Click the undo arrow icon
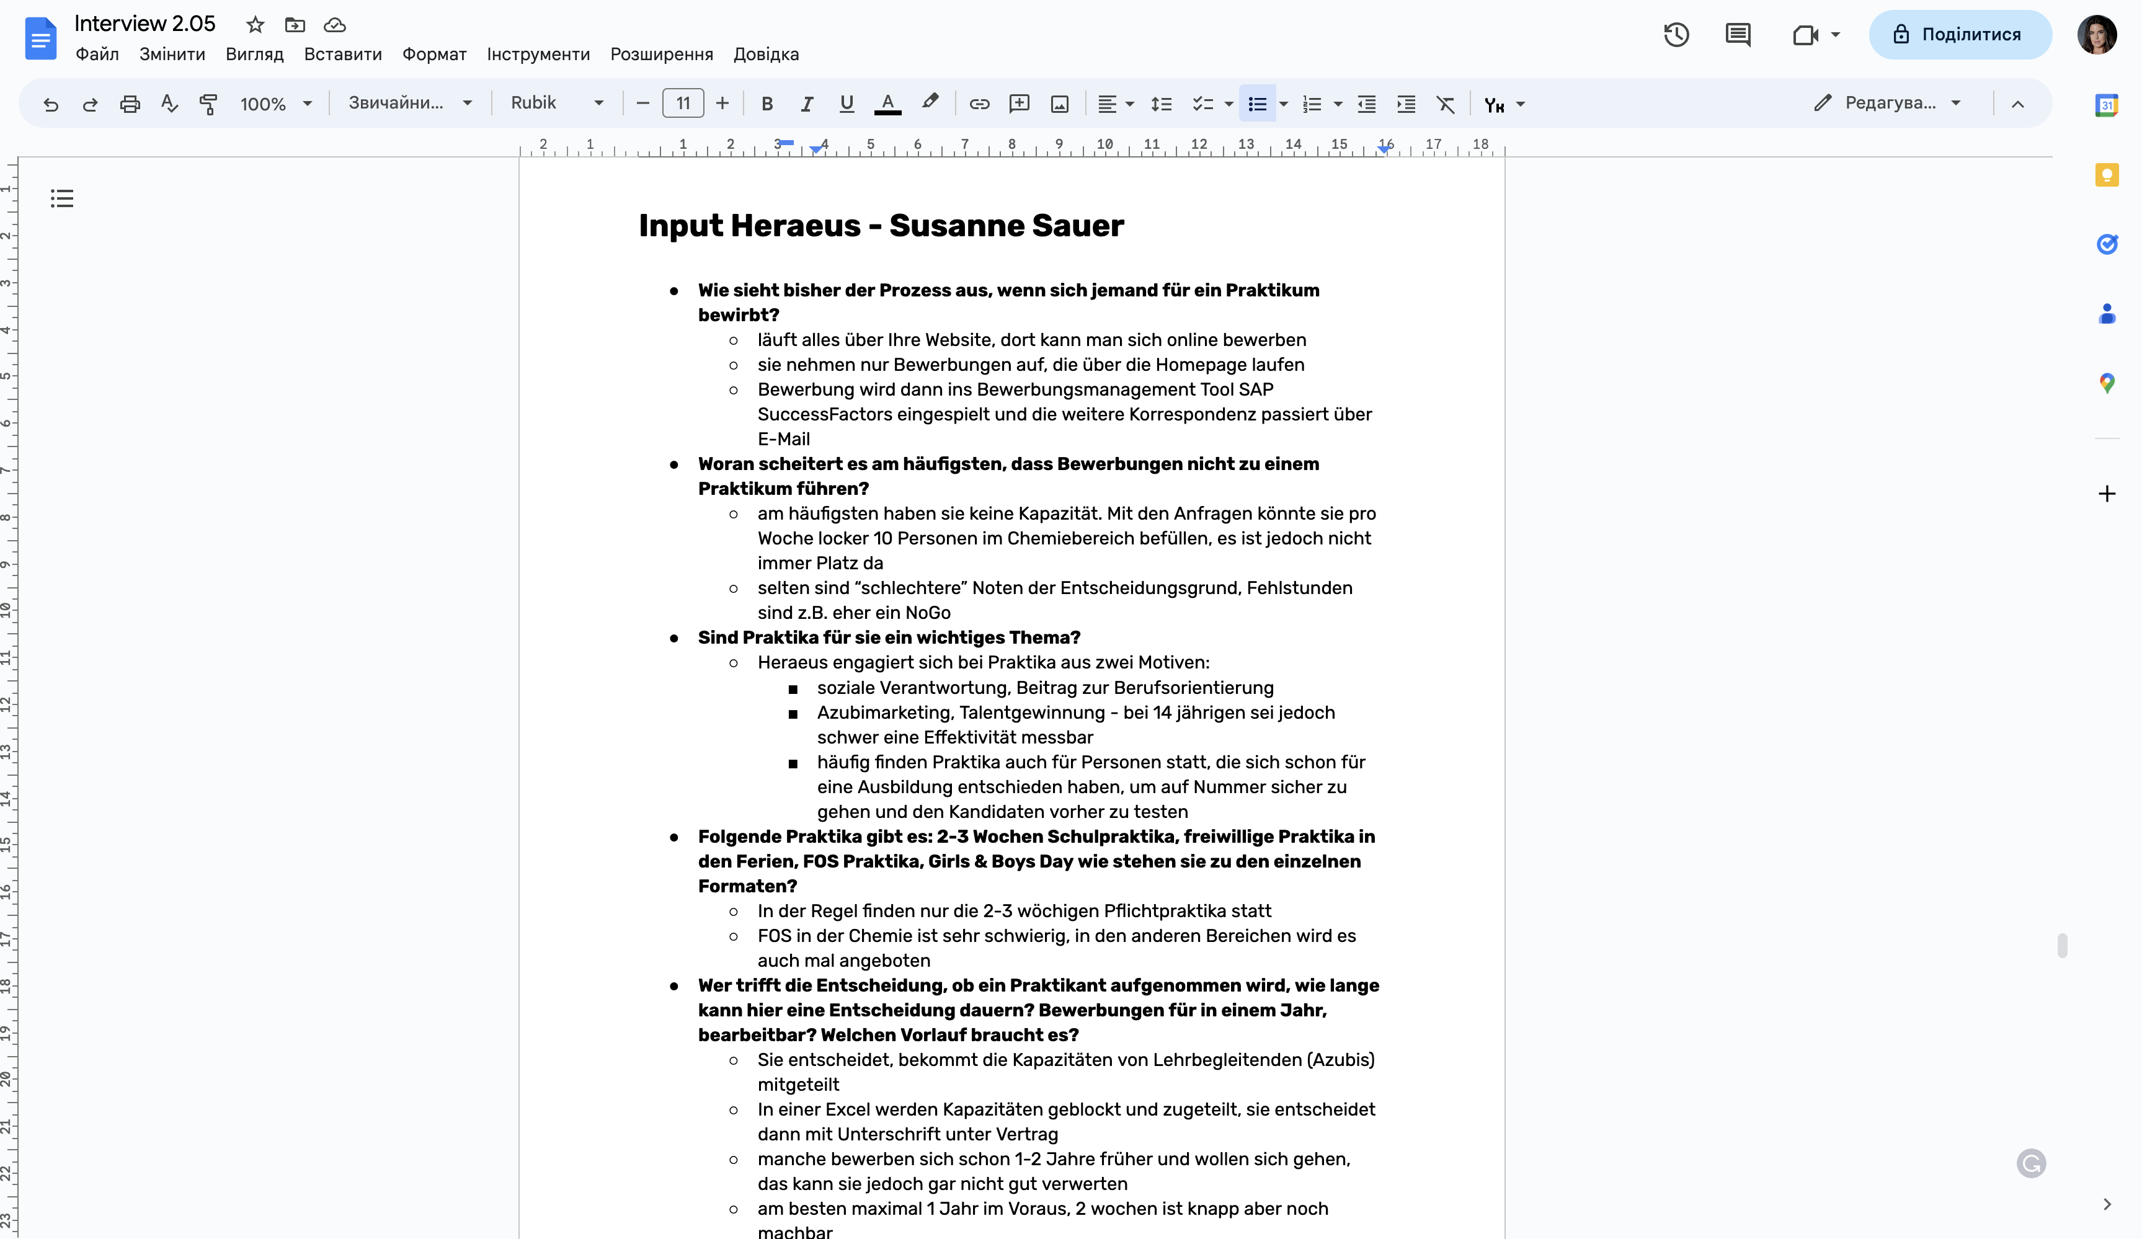The image size is (2142, 1239). point(51,104)
